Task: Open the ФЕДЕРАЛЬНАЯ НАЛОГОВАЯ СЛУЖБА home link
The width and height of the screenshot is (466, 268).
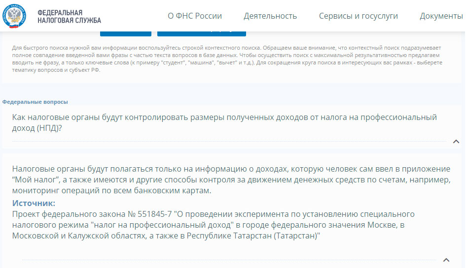Action: point(69,16)
